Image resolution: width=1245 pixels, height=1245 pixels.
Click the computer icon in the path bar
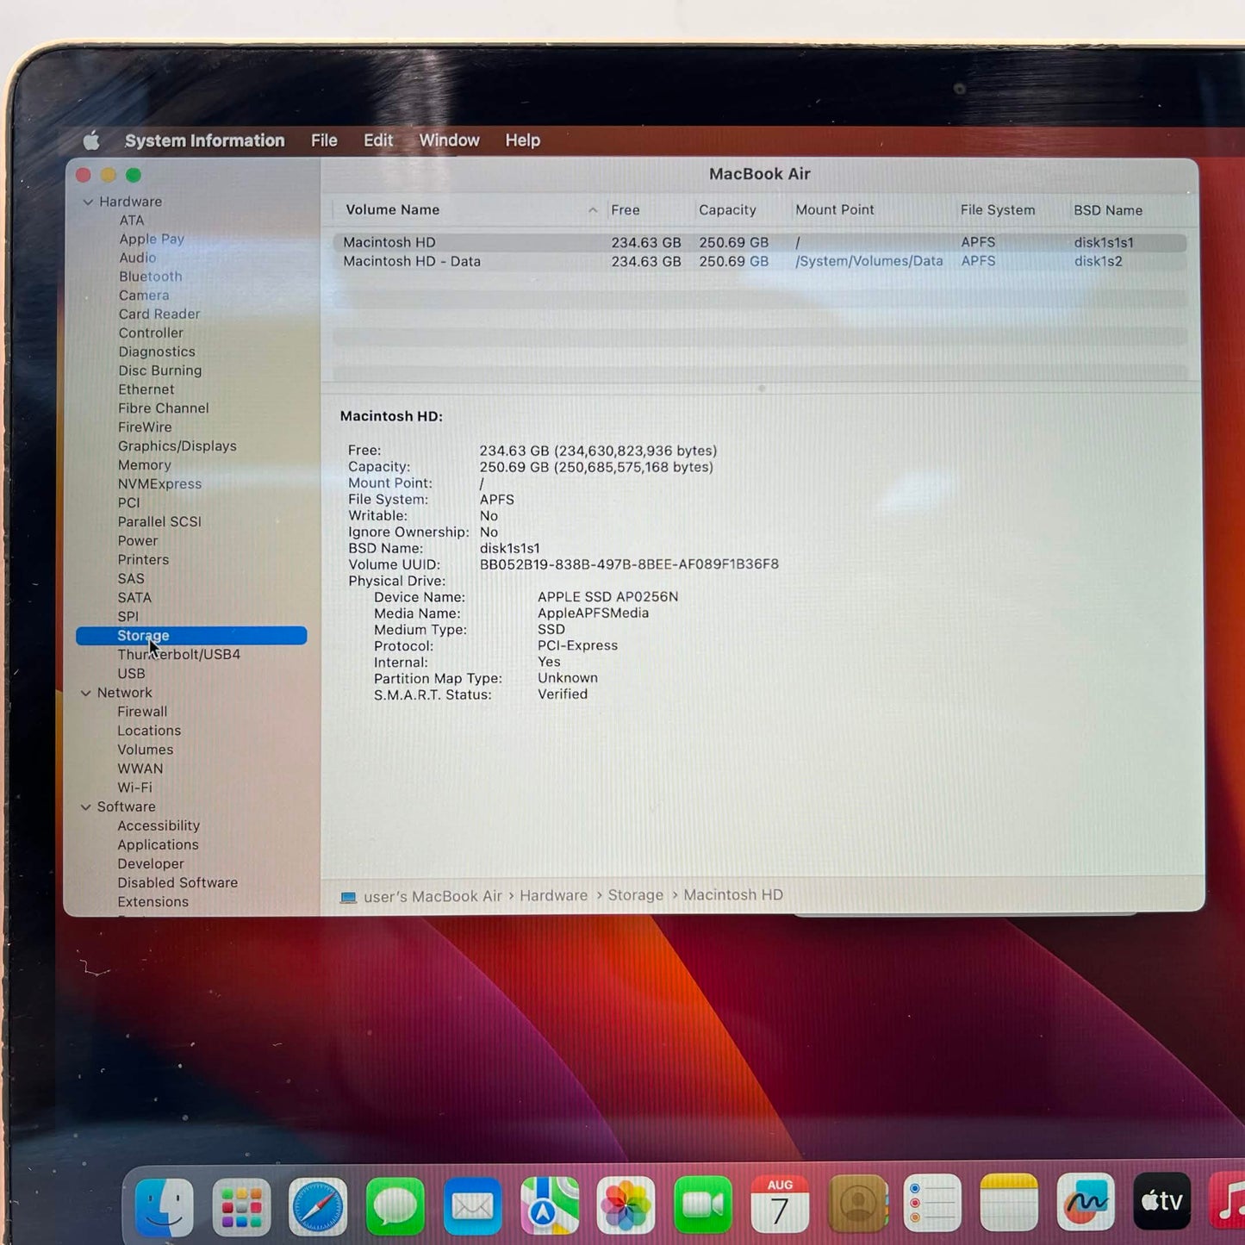(x=348, y=897)
